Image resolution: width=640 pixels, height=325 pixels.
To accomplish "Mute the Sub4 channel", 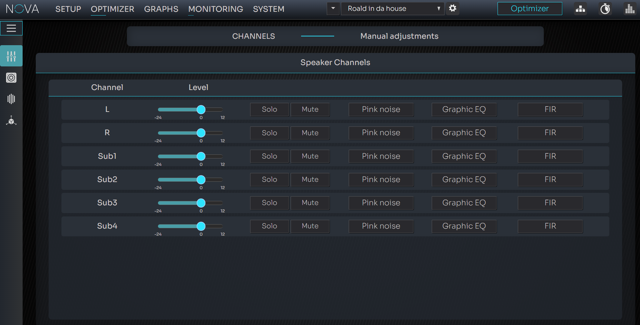I will [x=310, y=226].
